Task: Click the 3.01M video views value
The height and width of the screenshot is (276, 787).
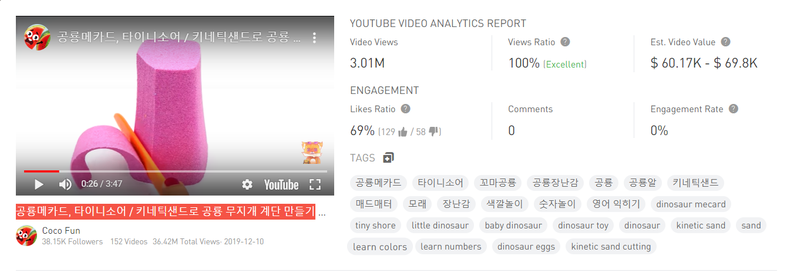Action: pos(367,63)
